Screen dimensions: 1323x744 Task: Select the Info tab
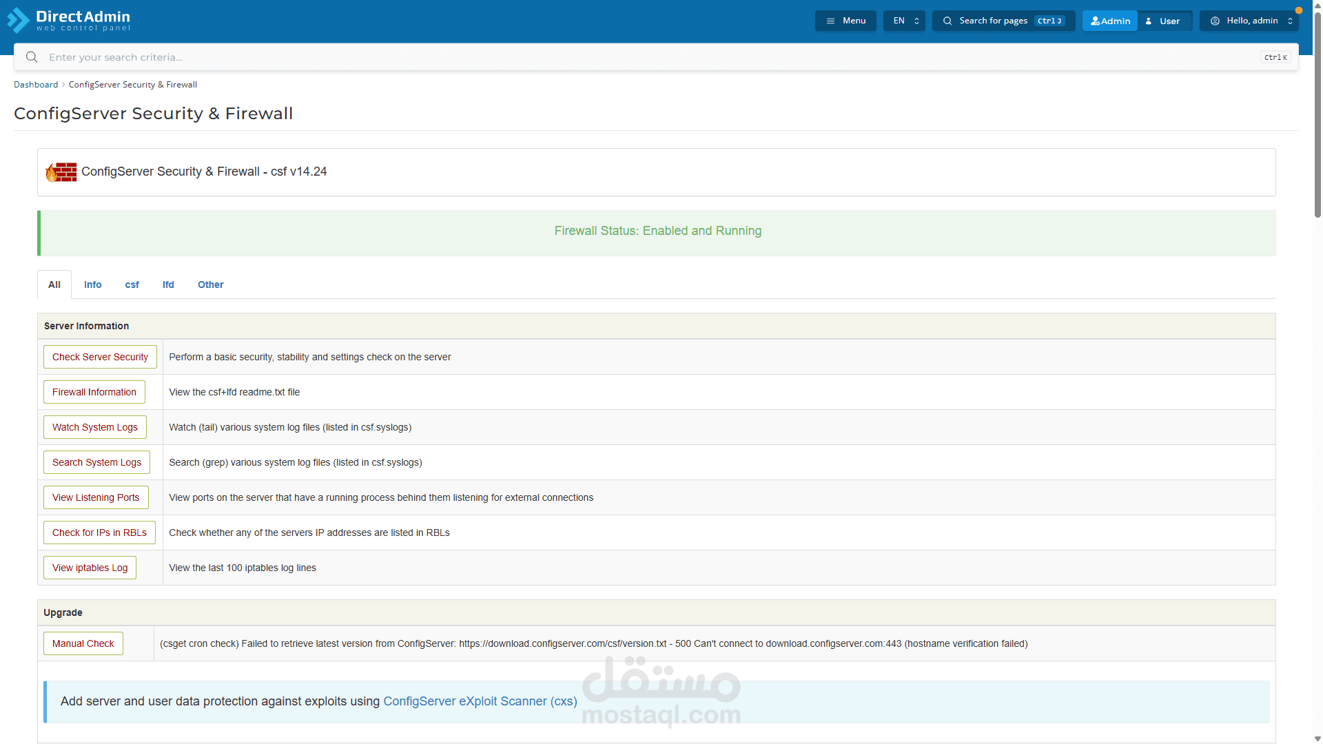pos(92,285)
